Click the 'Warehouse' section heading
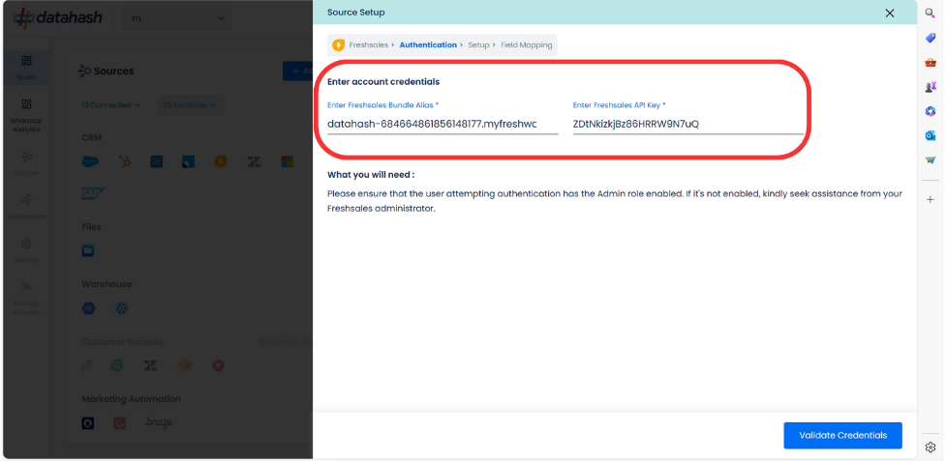This screenshot has width=946, height=461. pyautogui.click(x=107, y=284)
